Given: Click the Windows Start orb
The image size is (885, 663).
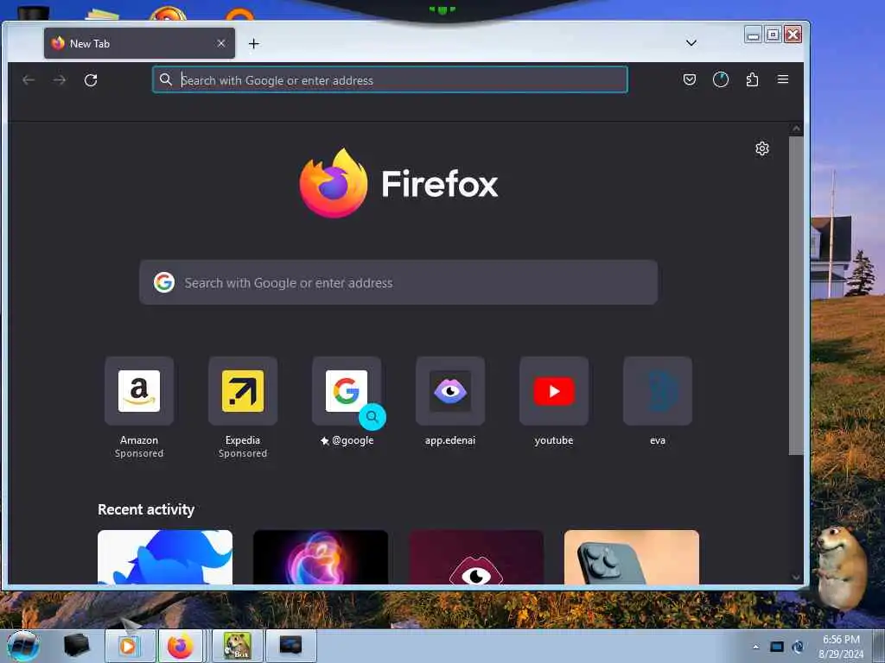Looking at the screenshot, I should [23, 646].
